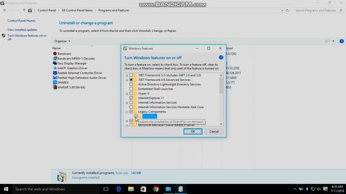Click the taskbar clock showing 6:26 AM
This screenshot has width=346, height=194.
[337, 189]
